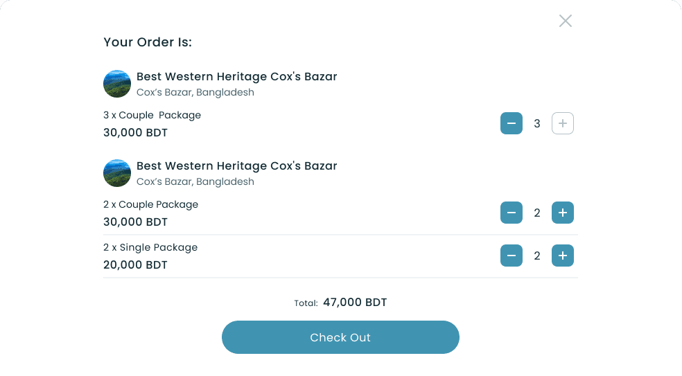Select the 2 x Single Package label
The image size is (682, 376).
(x=150, y=248)
